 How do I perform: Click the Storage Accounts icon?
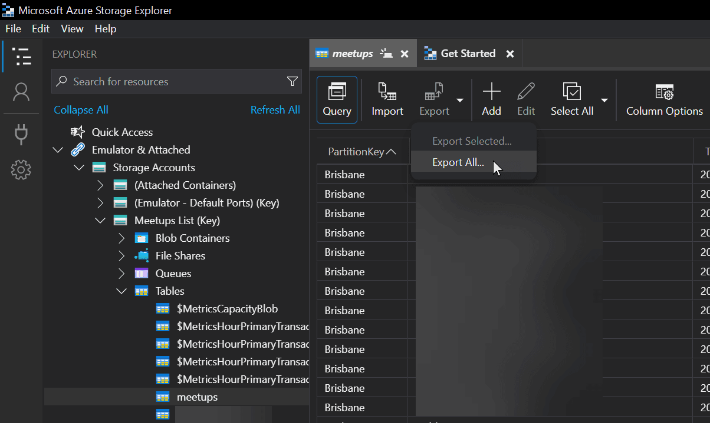pyautogui.click(x=99, y=168)
